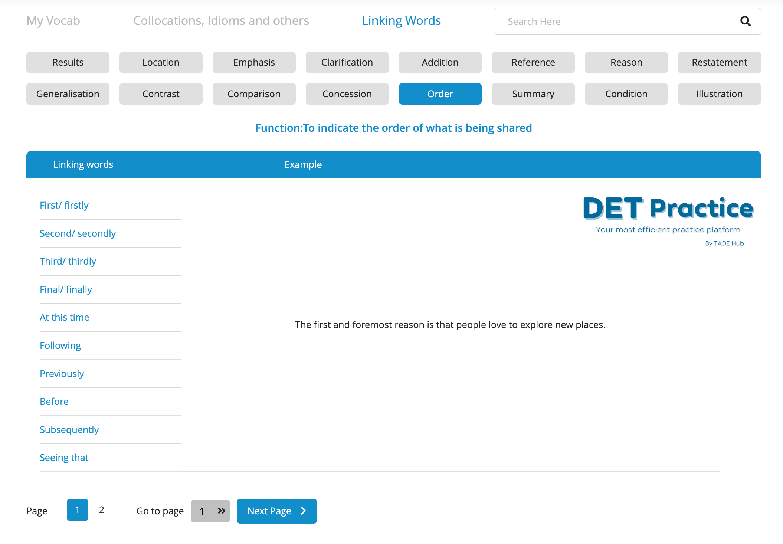783x544 pixels.
Task: Select the Clarification category button
Action: point(347,62)
